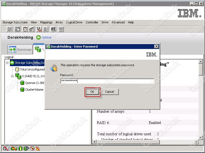Switch to the Summary tab
Viewport: 205px width, 153px height.
pos(20,49)
